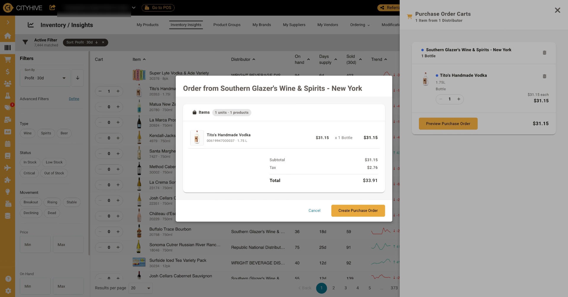Toggle Critical status filter

click(x=29, y=173)
